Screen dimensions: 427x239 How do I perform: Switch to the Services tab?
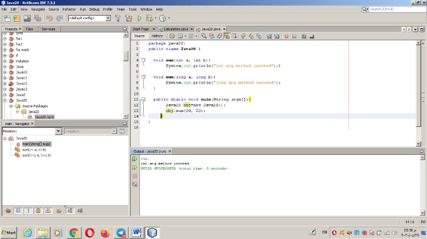(x=48, y=29)
